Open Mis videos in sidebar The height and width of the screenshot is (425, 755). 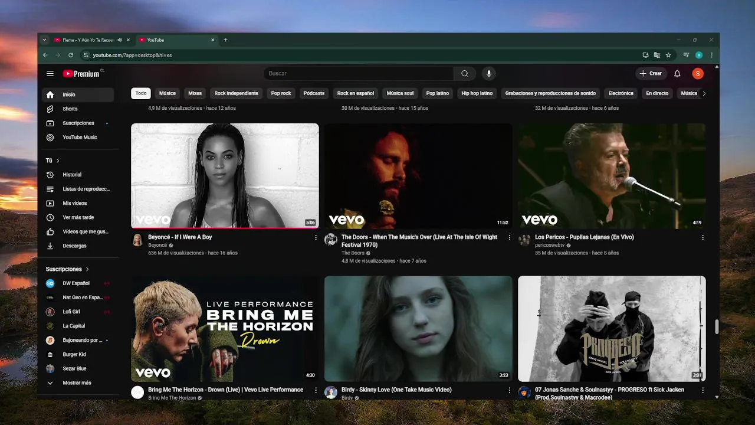coord(78,203)
